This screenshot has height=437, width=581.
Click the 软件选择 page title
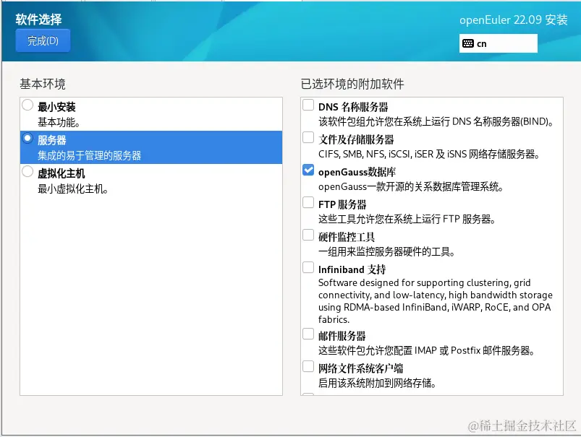coord(38,20)
